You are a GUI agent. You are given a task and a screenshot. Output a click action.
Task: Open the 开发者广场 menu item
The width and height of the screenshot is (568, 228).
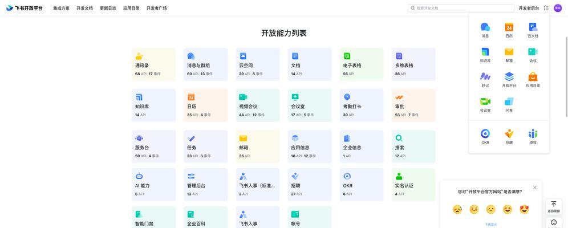click(156, 8)
